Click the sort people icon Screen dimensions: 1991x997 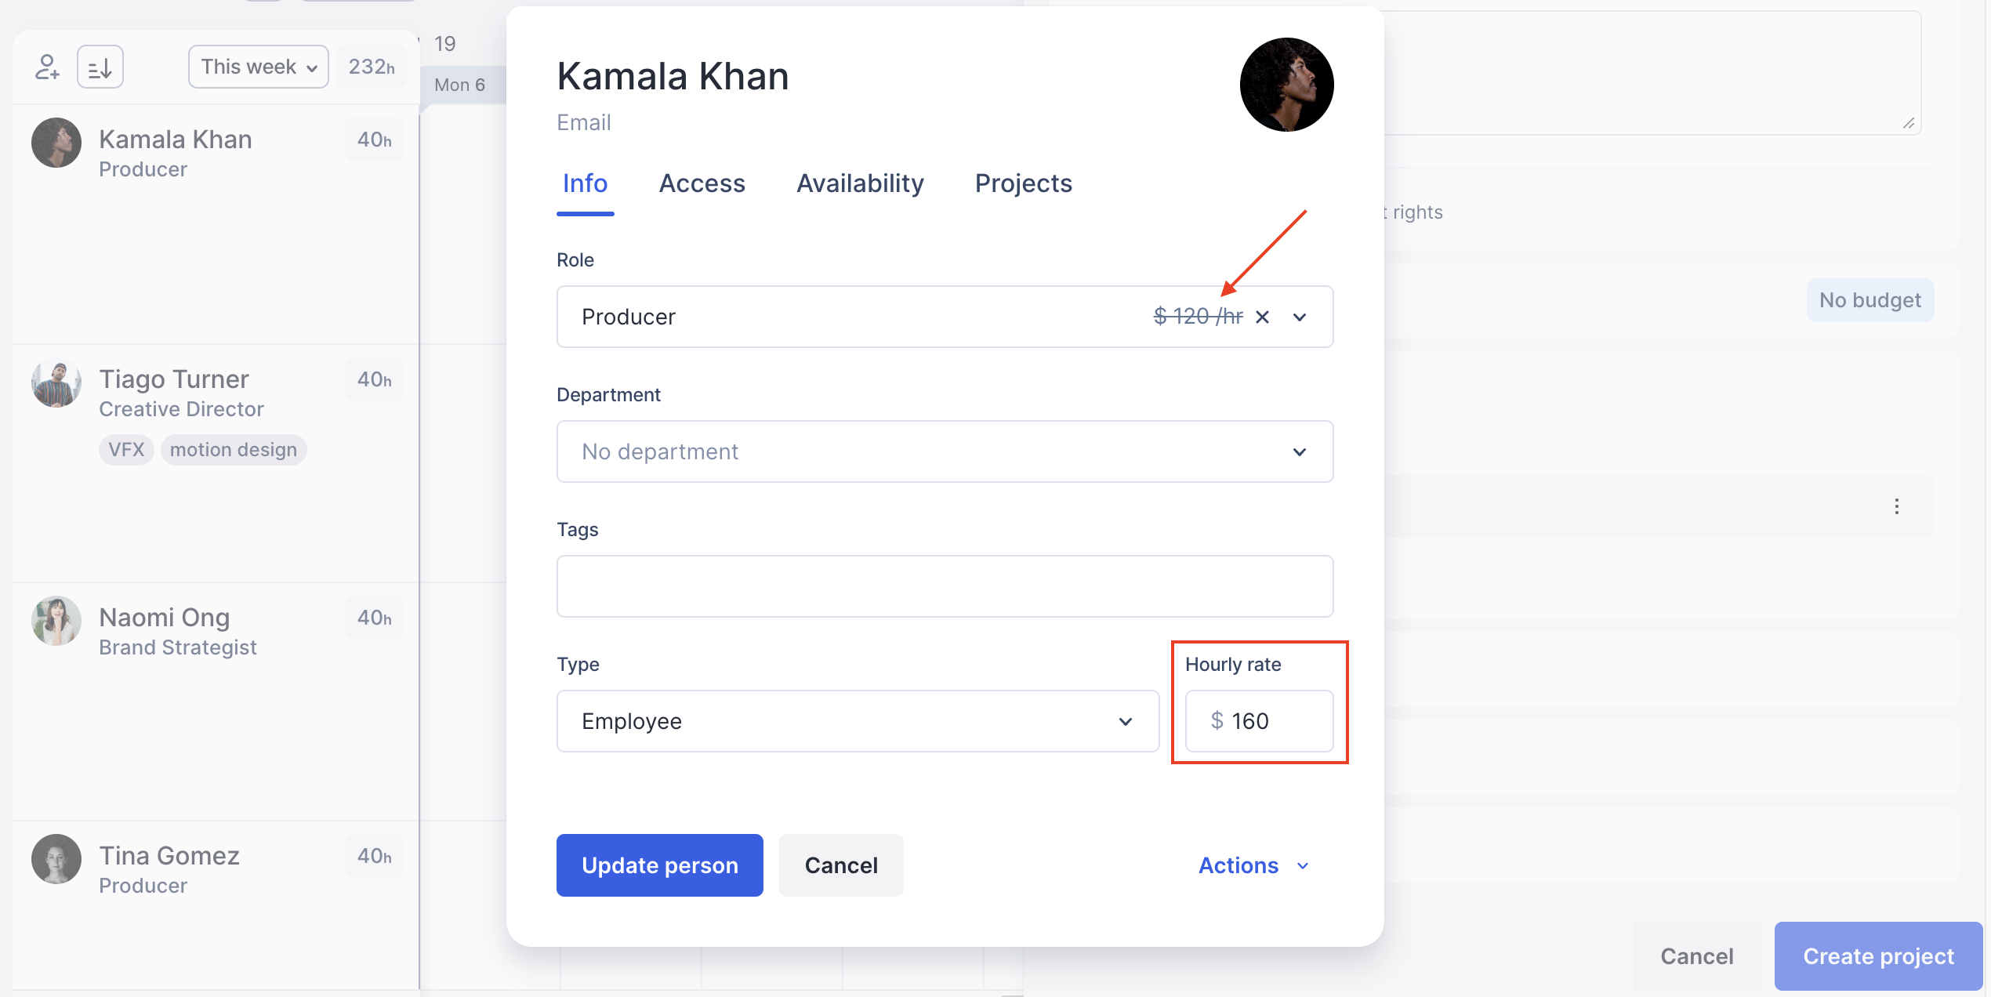click(x=100, y=67)
